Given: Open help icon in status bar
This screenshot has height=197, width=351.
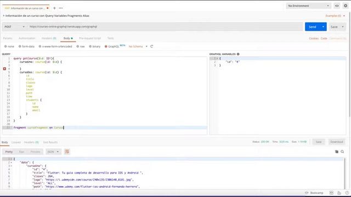Looking at the screenshot, I should coord(347,193).
